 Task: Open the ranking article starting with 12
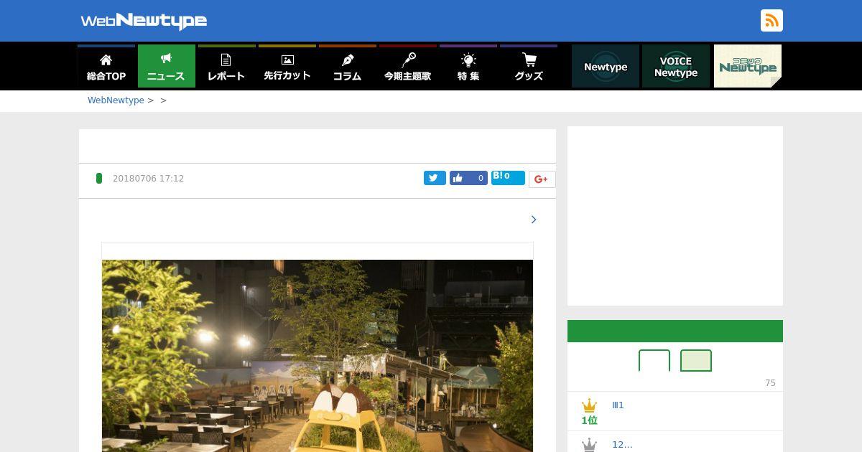(622, 445)
